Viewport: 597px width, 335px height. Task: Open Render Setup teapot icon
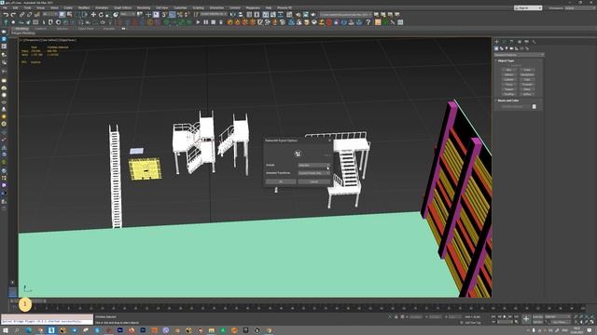point(298,15)
